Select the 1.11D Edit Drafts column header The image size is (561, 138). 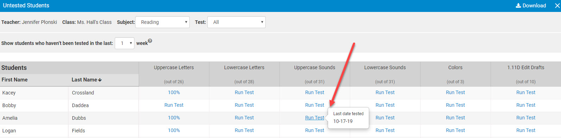click(x=526, y=67)
